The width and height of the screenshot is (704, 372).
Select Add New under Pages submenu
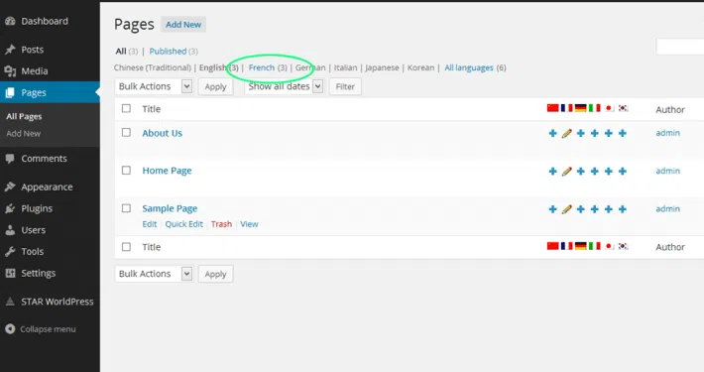(24, 134)
